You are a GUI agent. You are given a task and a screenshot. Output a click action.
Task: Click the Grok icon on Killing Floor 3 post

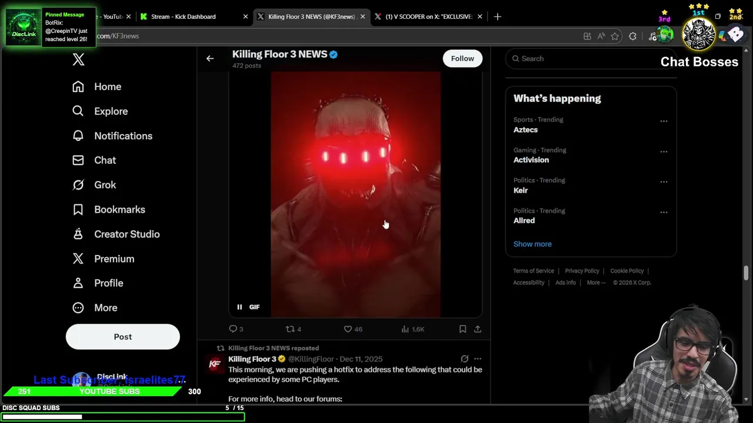pos(465,358)
